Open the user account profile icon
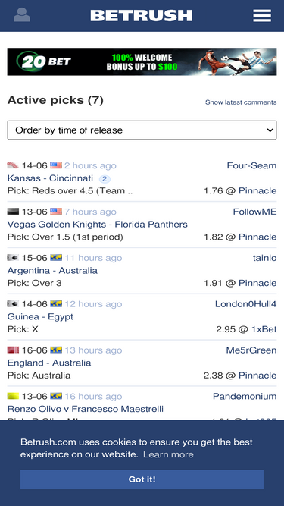The image size is (284, 506). point(22,15)
